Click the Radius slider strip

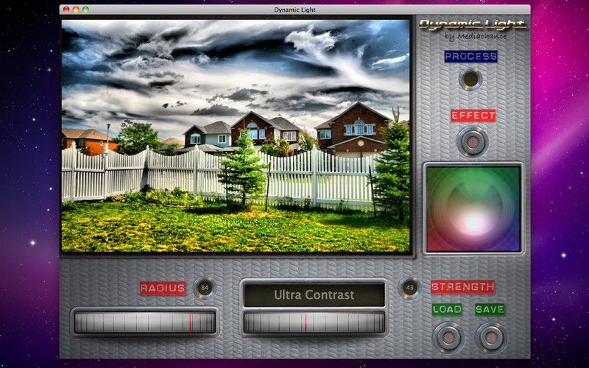[145, 322]
